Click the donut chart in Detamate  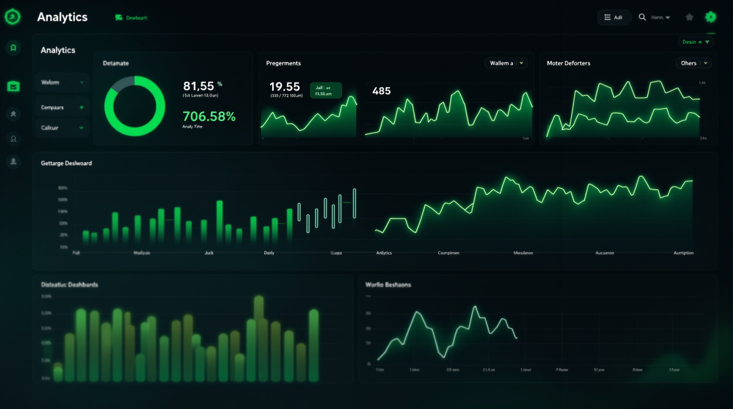pyautogui.click(x=135, y=106)
